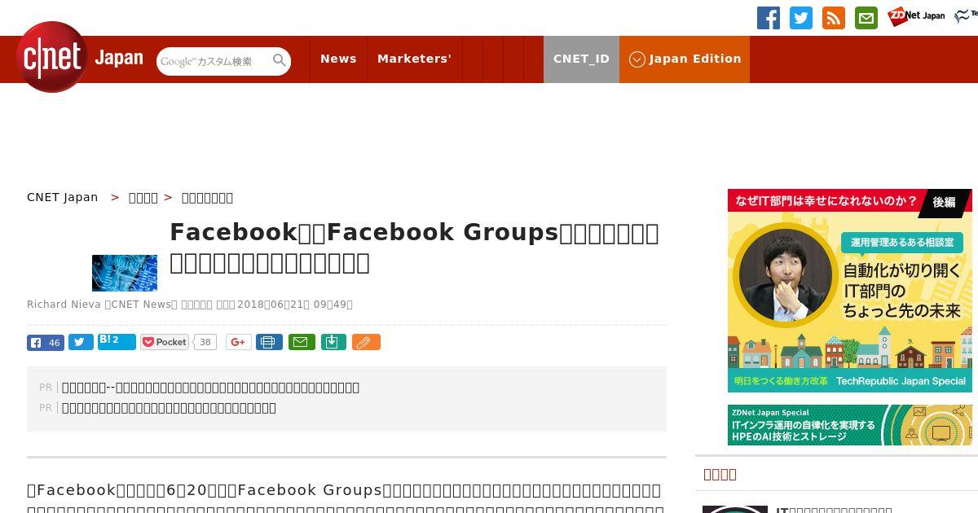This screenshot has height=513, width=978.
Task: Share article on Google+
Action: (238, 342)
